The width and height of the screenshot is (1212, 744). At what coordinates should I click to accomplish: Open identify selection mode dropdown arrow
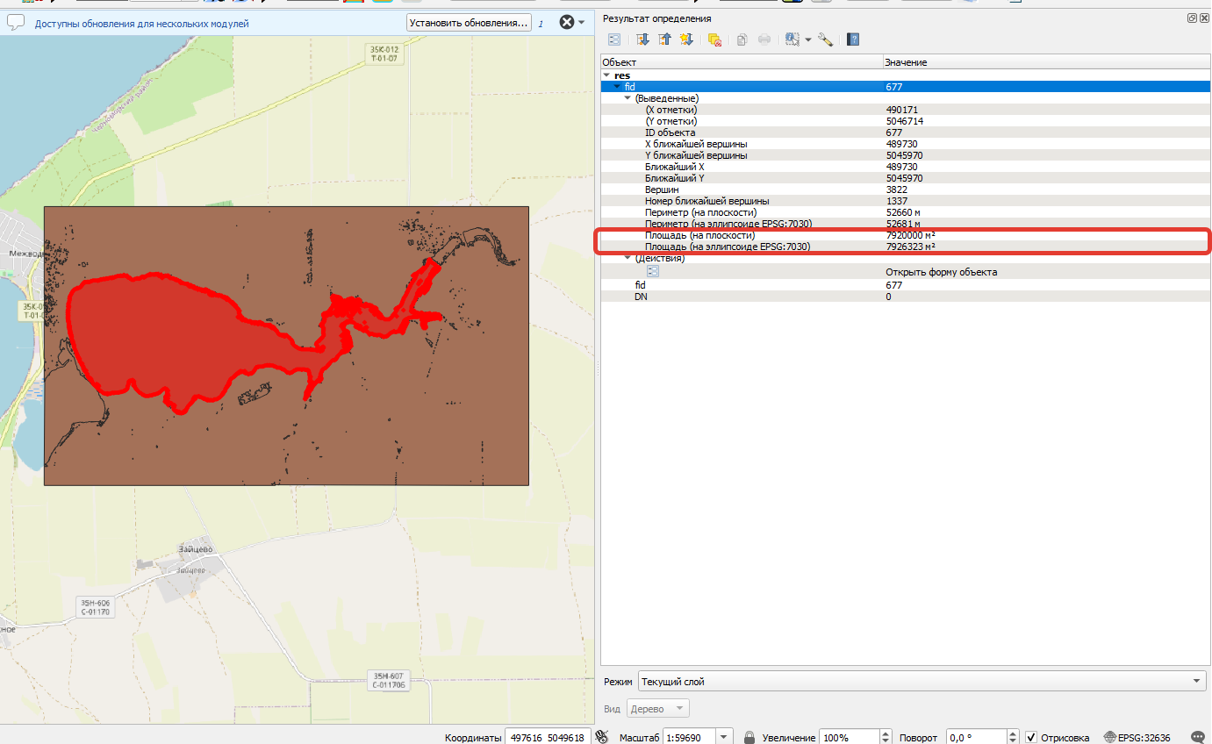807,39
